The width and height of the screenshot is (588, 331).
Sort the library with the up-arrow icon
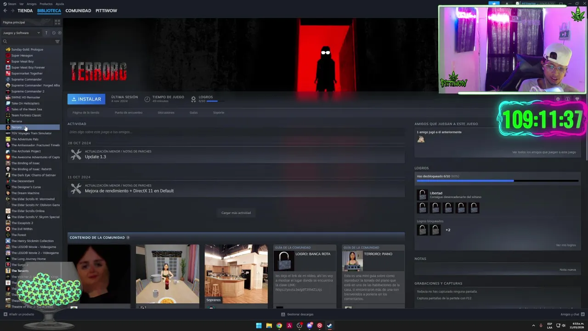pos(46,33)
